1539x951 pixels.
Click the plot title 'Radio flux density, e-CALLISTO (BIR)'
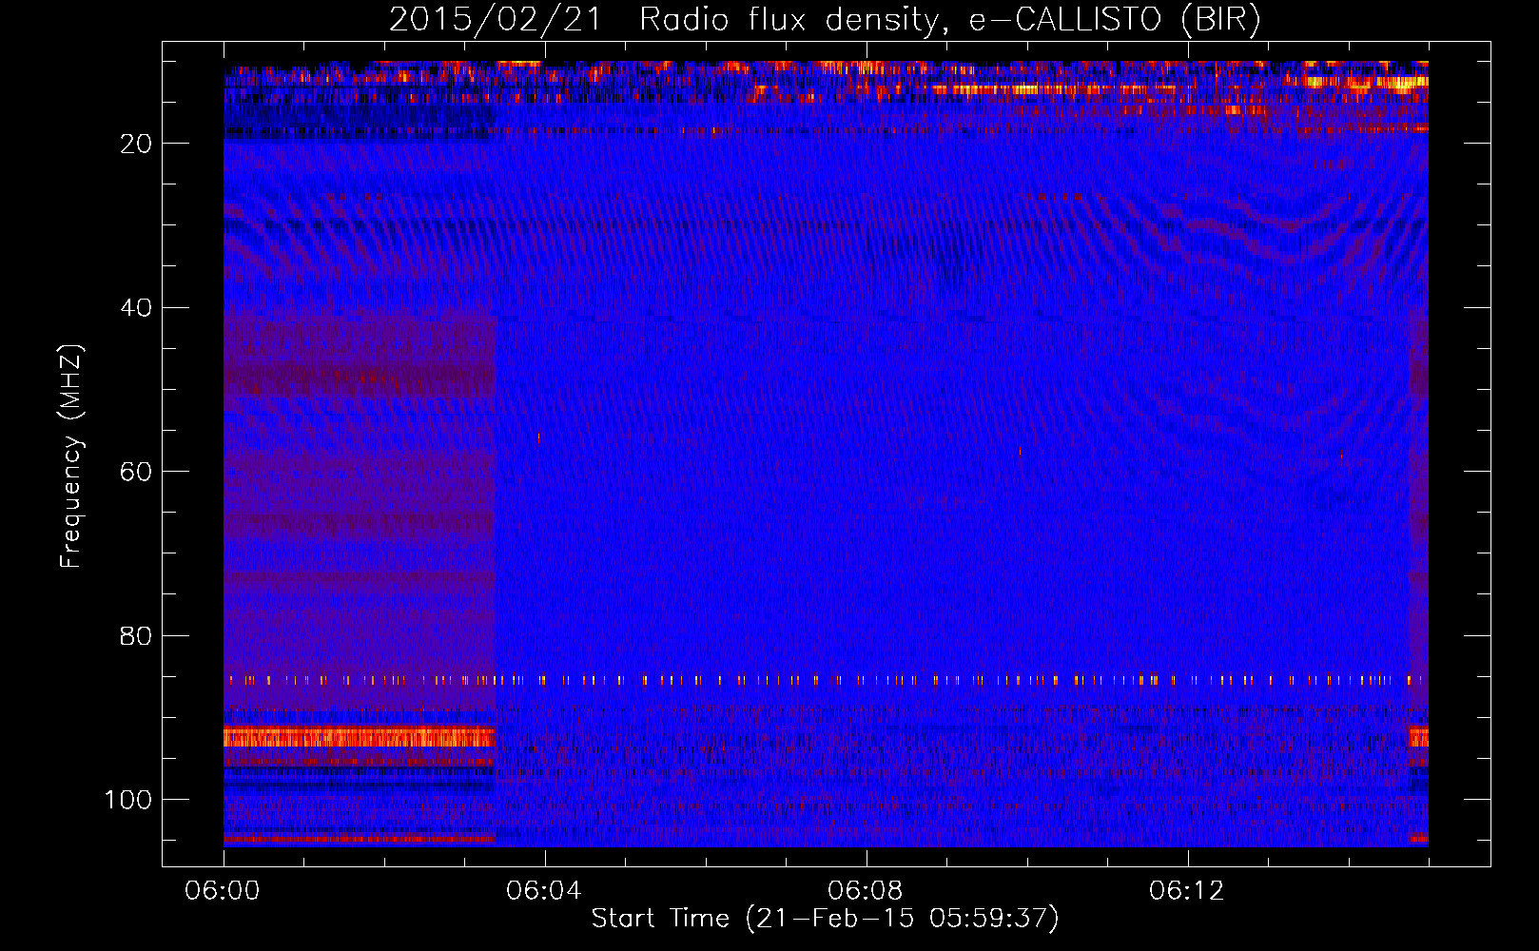[x=950, y=19]
